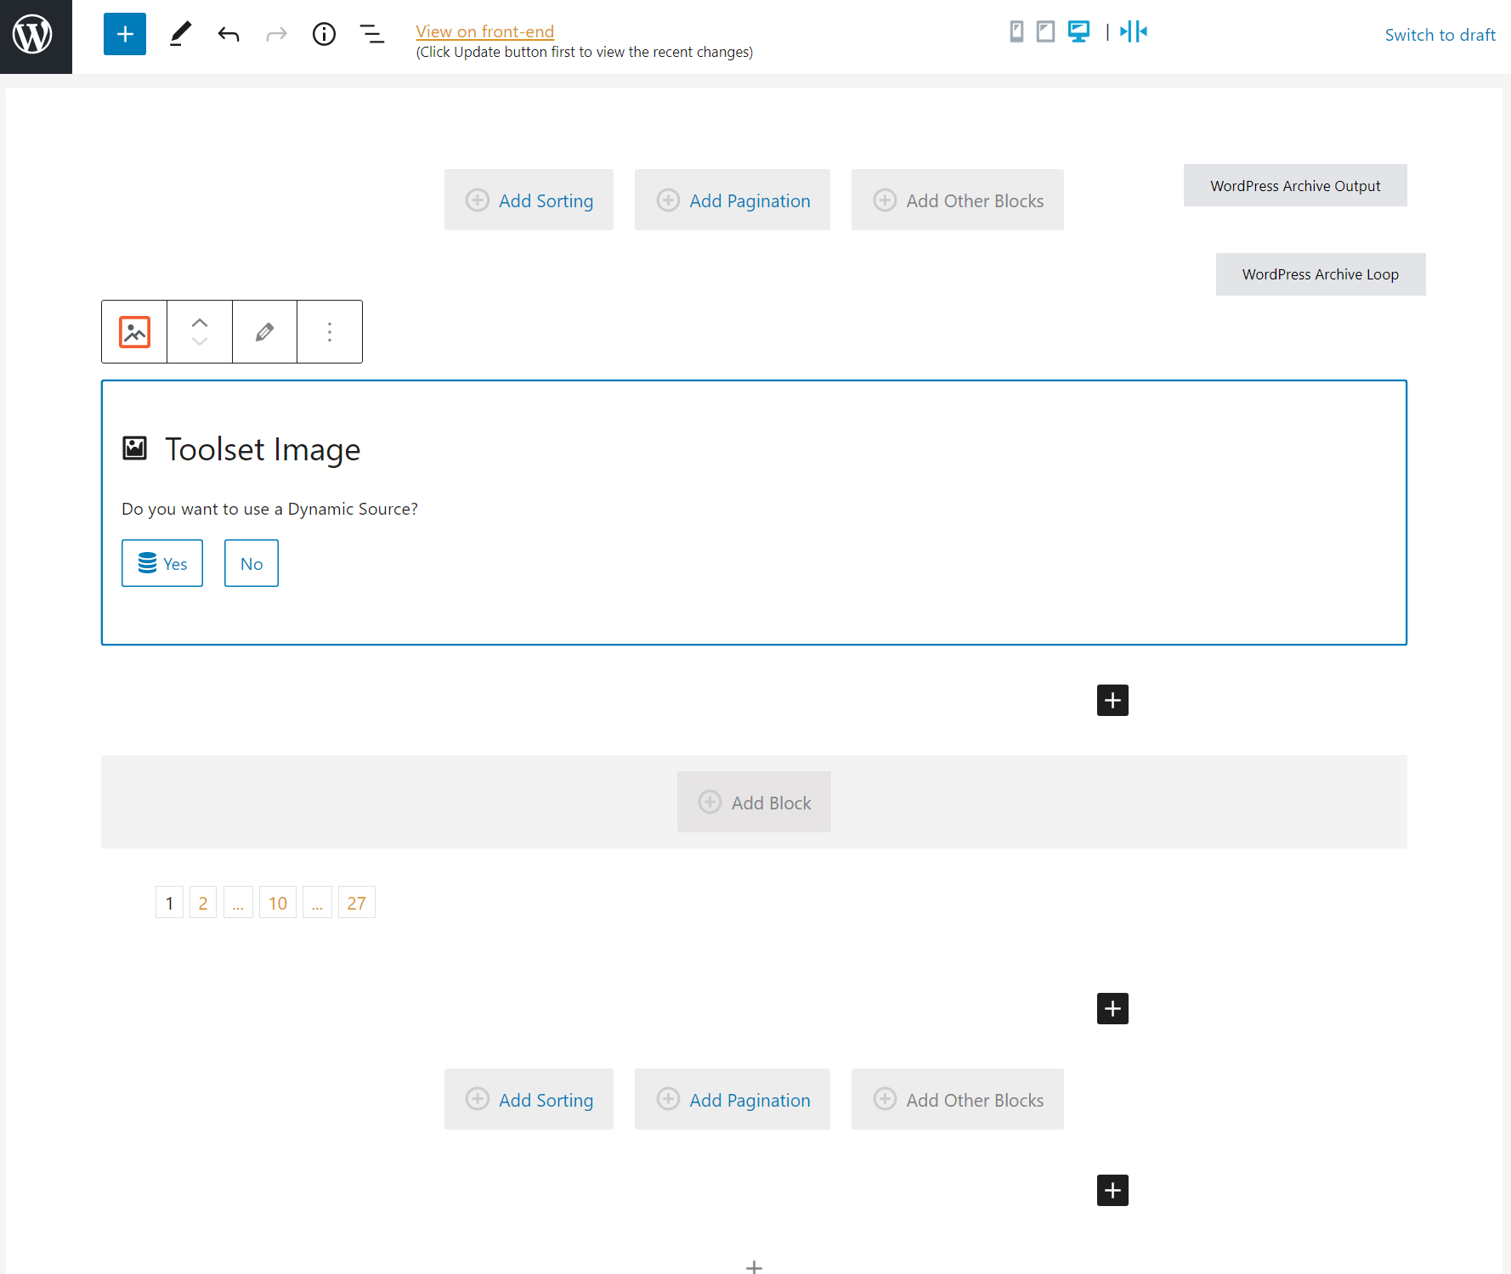
Task: Click the custom width adjust icon
Action: click(x=1134, y=31)
